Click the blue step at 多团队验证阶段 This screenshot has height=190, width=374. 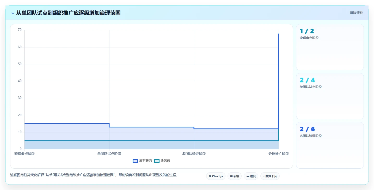tap(194, 128)
